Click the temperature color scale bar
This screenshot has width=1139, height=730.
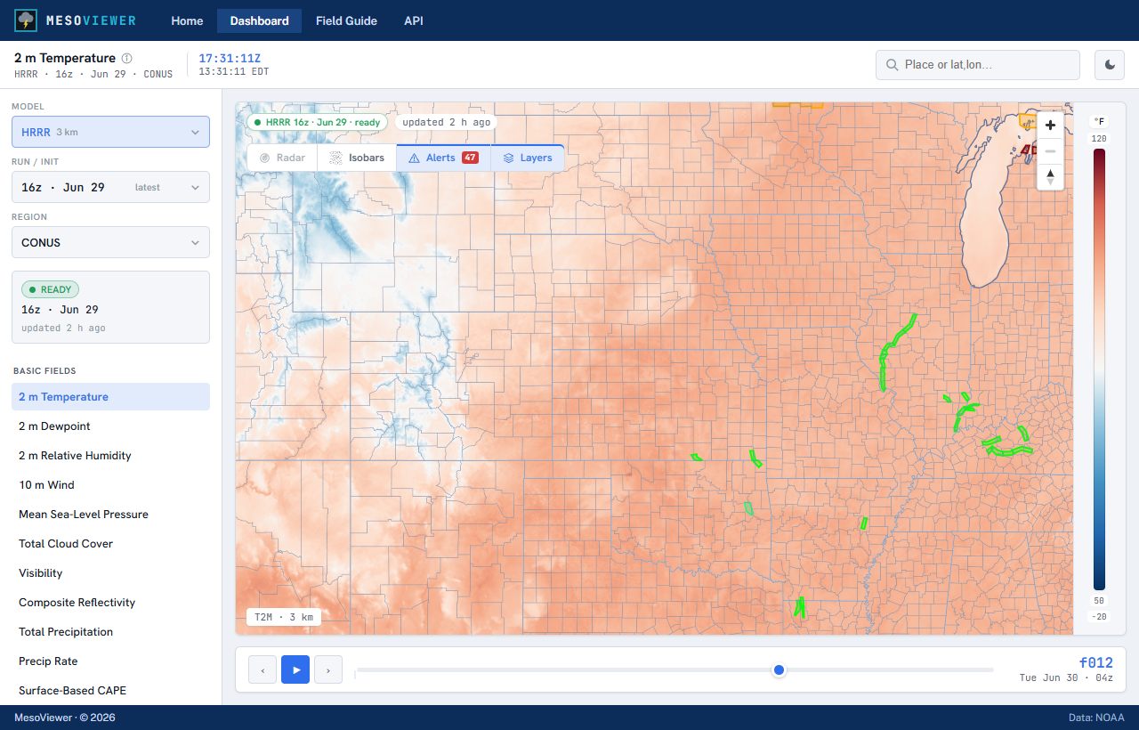click(x=1100, y=369)
